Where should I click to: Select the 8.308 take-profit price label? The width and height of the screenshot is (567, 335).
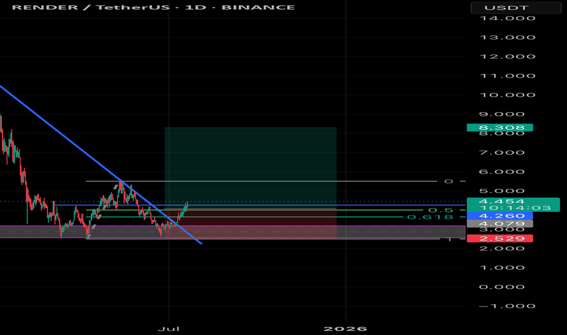(x=499, y=127)
